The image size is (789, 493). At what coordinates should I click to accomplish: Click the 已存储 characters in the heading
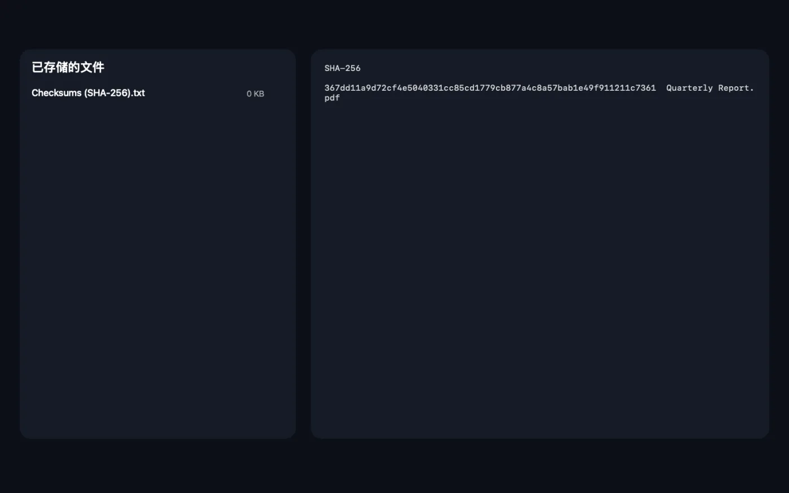(50, 68)
